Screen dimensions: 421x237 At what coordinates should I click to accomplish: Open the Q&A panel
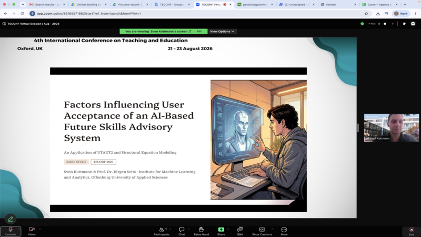240,231
